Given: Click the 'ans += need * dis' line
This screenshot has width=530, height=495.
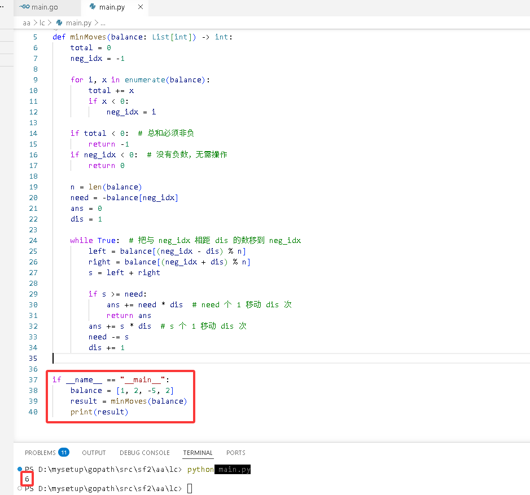Looking at the screenshot, I should 144,305.
